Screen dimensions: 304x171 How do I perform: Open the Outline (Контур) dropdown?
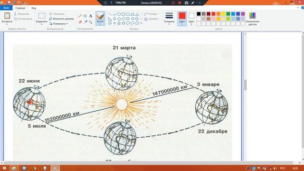(x=152, y=14)
